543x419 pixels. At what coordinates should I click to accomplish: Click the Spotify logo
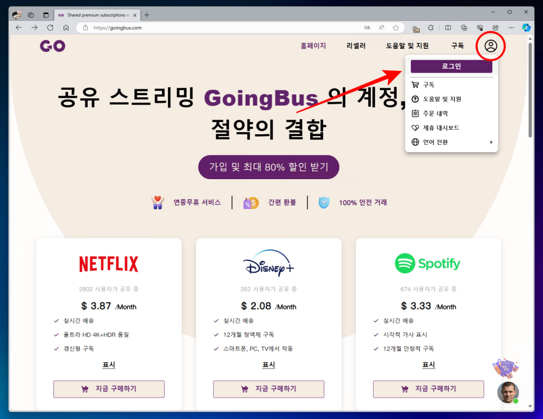point(427,263)
